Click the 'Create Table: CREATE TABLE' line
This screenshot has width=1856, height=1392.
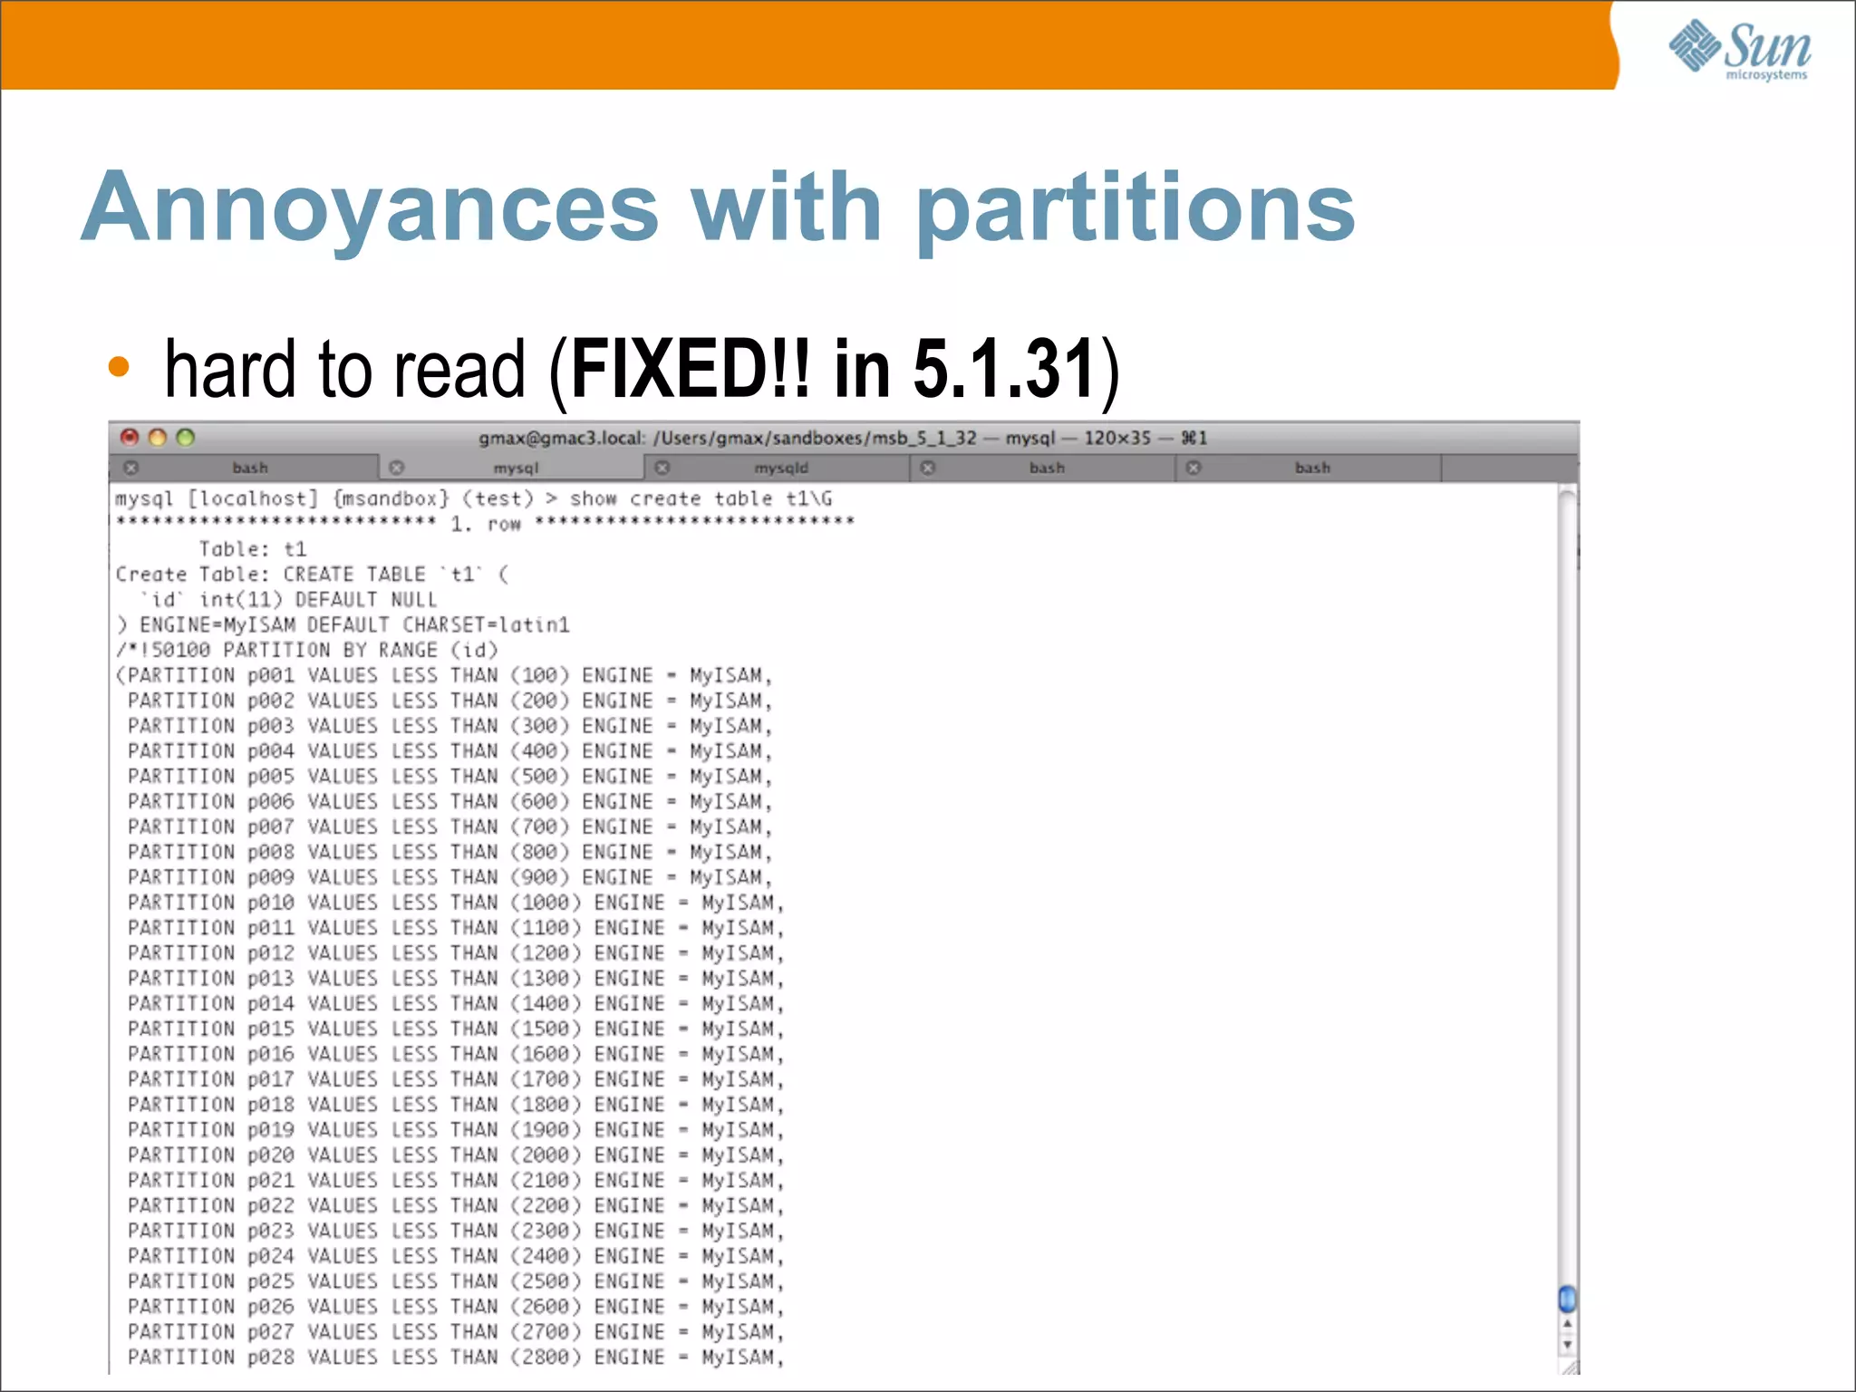click(313, 575)
